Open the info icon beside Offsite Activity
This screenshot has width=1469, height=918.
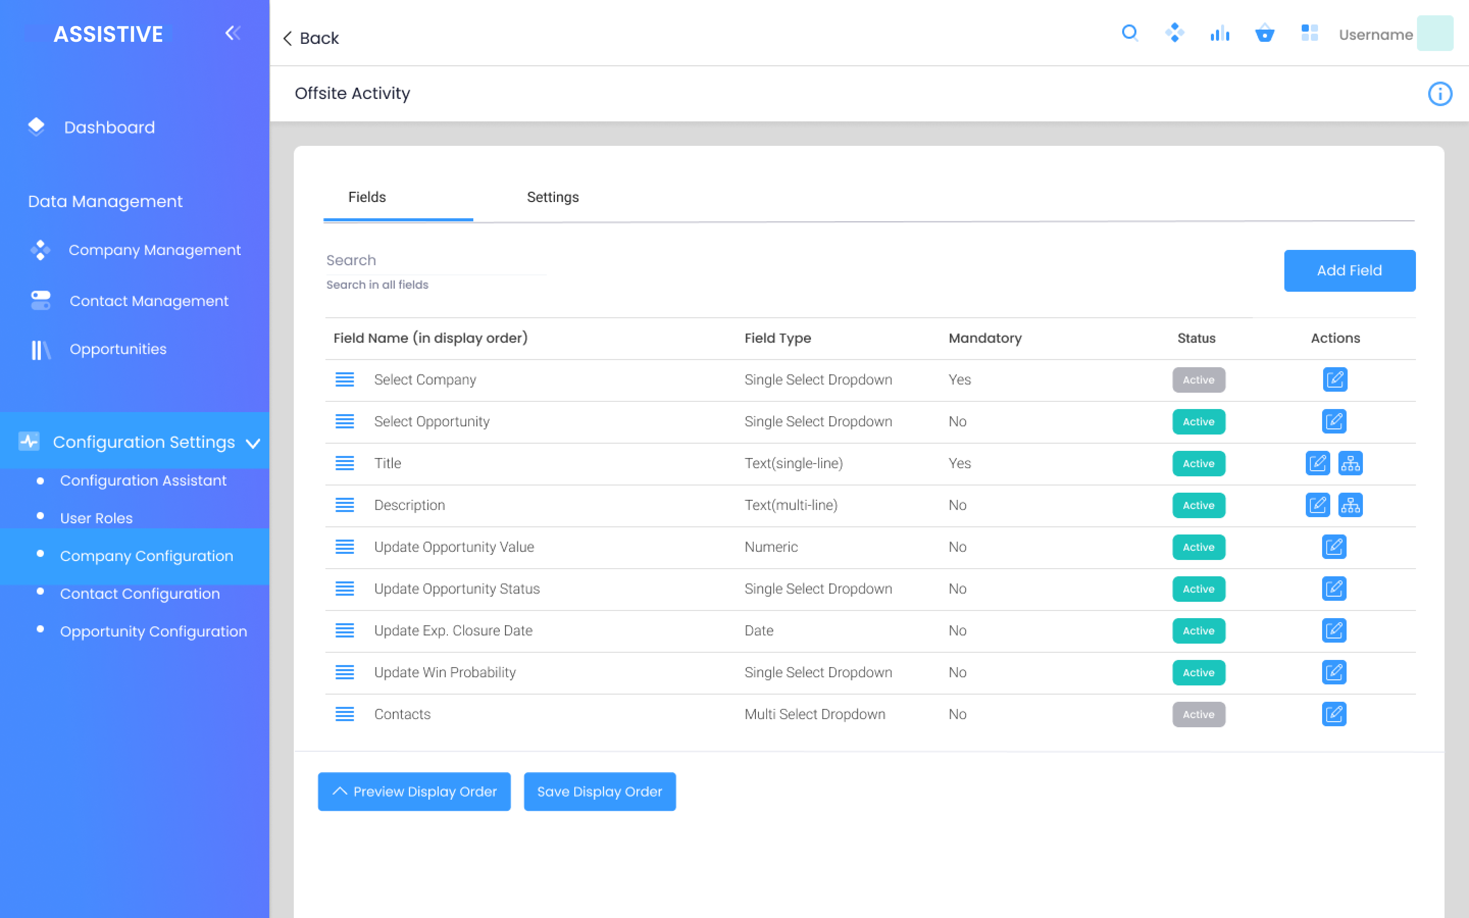click(x=1440, y=93)
